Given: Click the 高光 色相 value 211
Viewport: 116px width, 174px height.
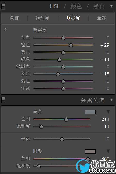Looking at the screenshot, I should (x=105, y=119).
